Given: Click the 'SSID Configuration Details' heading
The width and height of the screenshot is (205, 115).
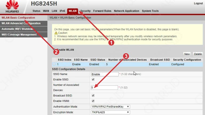Looking at the screenshot, I should (x=69, y=69).
